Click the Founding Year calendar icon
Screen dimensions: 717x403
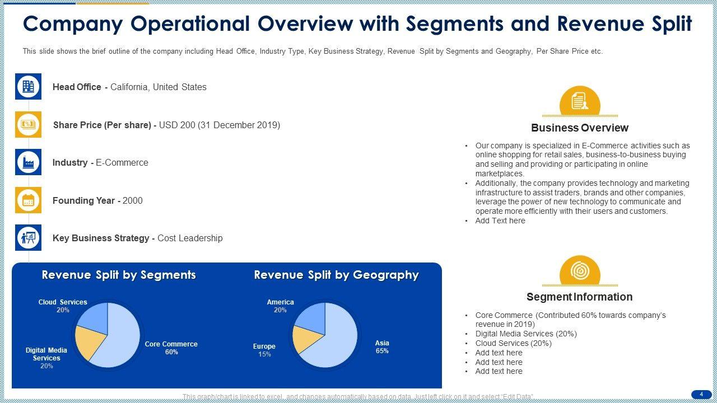pos(28,200)
